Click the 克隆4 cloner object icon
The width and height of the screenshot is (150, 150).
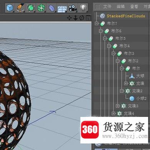click(119, 113)
